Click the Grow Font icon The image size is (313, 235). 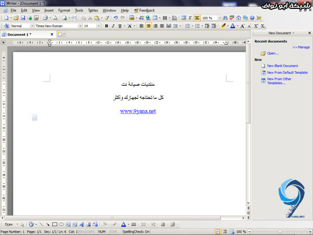[243, 26]
